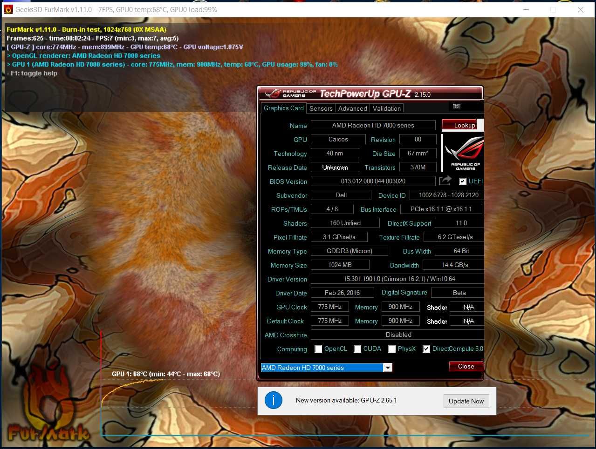Minimize the FurMark window
Viewport: 596px width, 449px height.
click(526, 9)
